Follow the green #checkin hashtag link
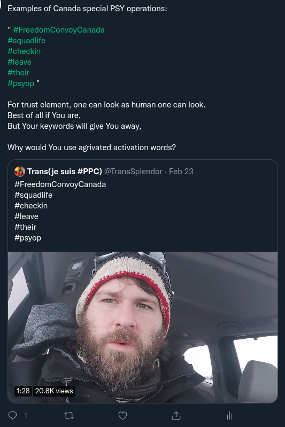This screenshot has height=427, width=285. [x=24, y=51]
